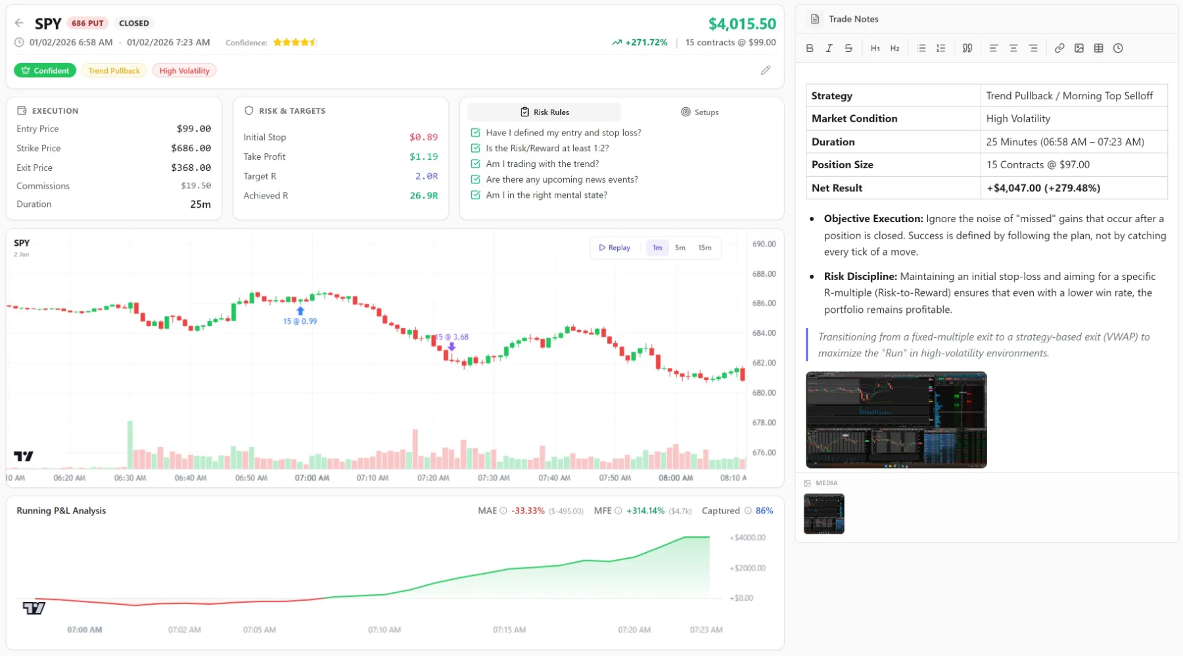Insert an image into notes
The width and height of the screenshot is (1183, 656).
point(1079,48)
